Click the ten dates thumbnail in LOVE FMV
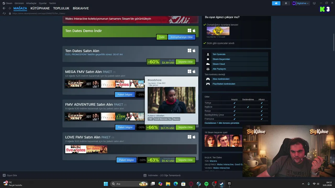Screen dimensions: 335x188 click(x=97, y=149)
